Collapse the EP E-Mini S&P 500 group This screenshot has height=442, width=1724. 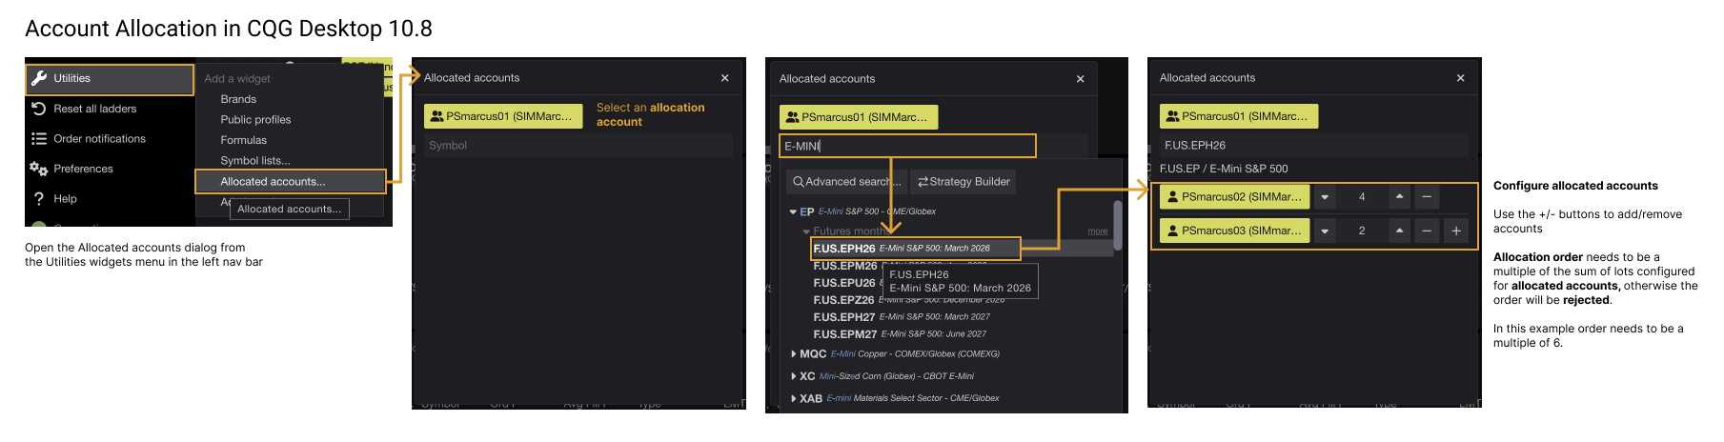pyautogui.click(x=793, y=212)
